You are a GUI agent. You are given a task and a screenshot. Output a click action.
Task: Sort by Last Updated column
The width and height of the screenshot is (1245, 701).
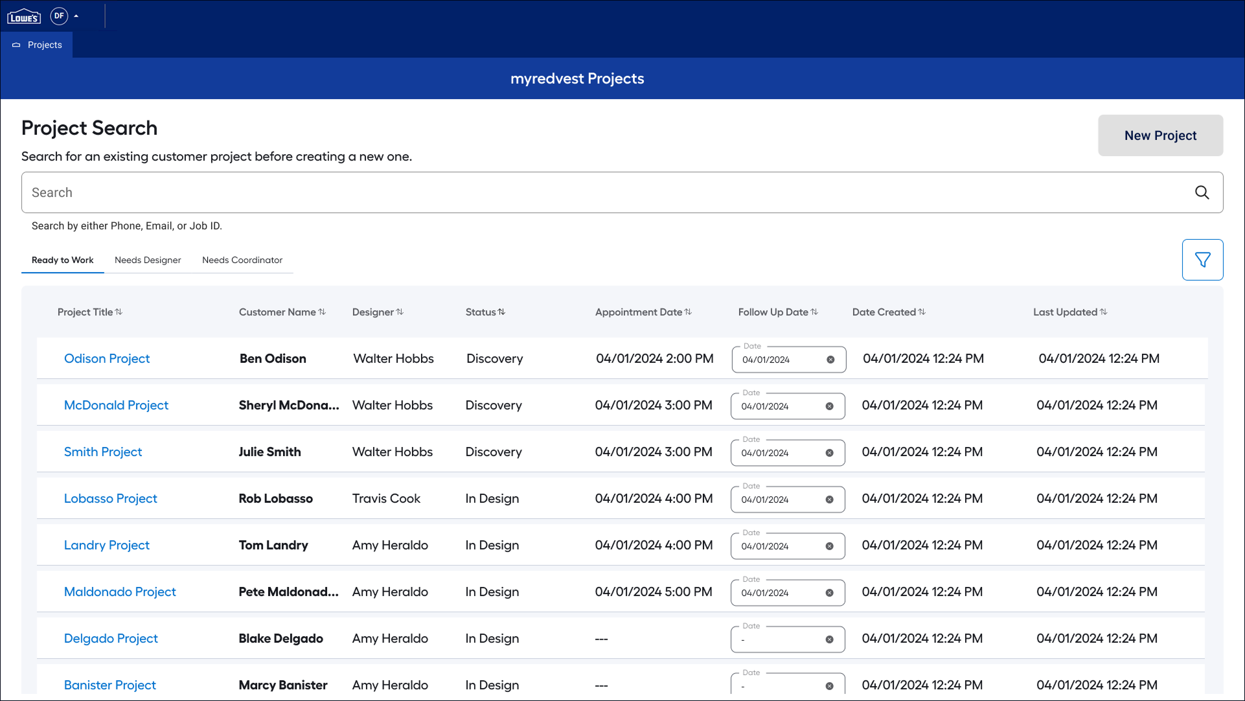pos(1103,312)
